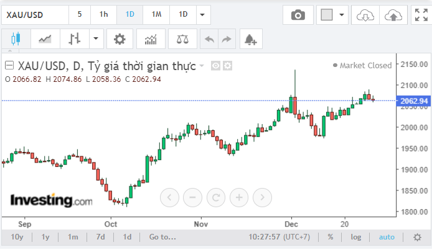
Task: Open the interval dropdown arrow
Action: [x=202, y=14]
